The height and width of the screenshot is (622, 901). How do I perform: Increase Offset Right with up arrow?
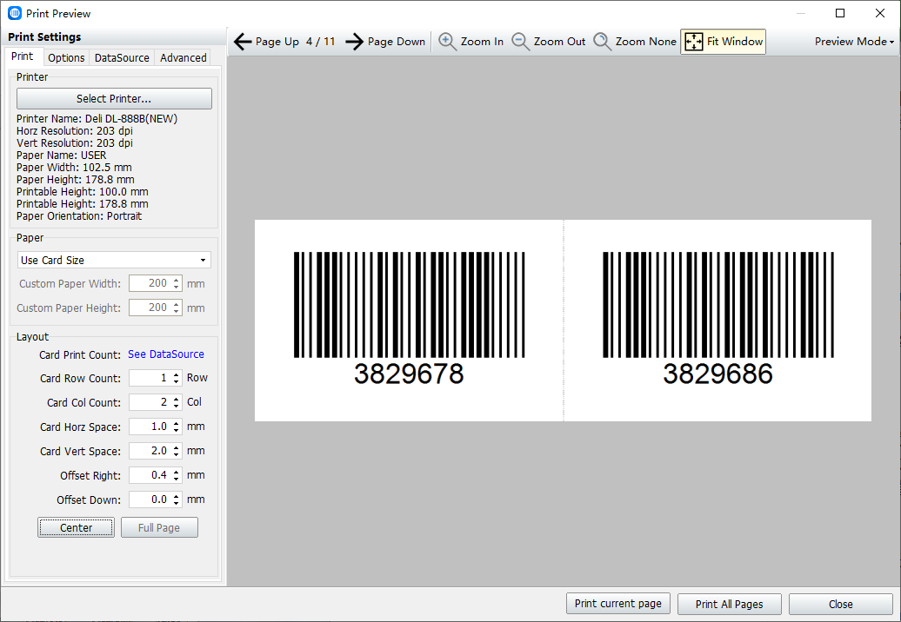click(177, 472)
